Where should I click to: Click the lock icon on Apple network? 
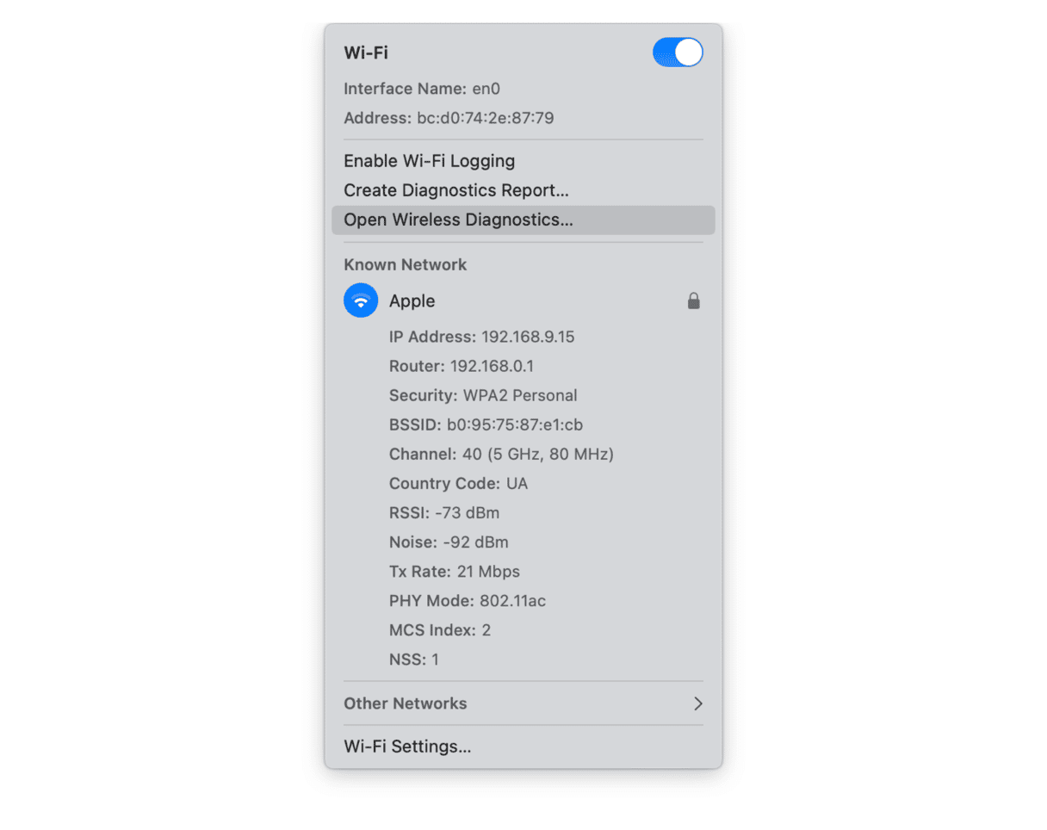pos(693,301)
